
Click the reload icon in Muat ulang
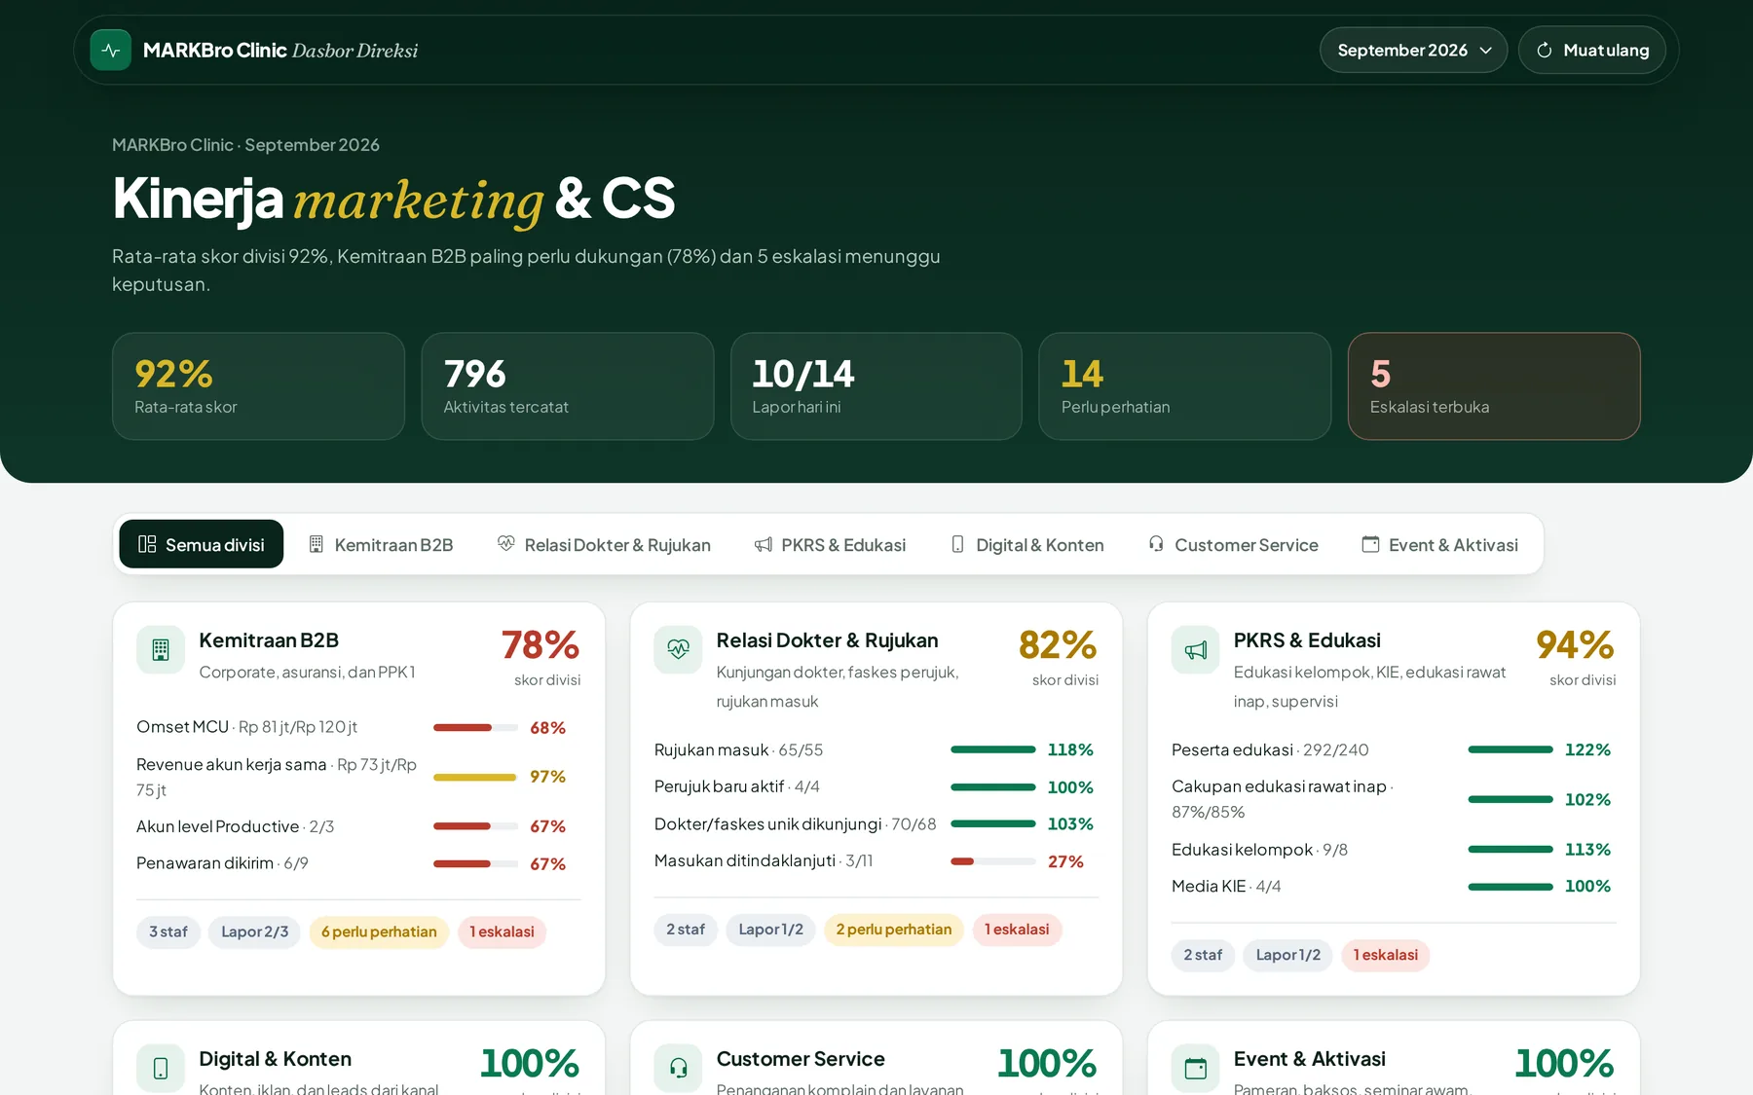(1544, 50)
